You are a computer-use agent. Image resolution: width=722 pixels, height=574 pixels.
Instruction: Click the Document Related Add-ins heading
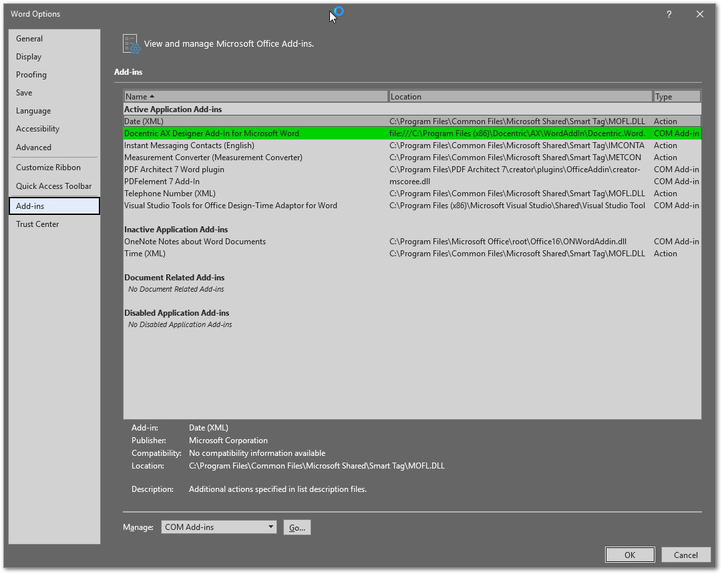coord(174,278)
